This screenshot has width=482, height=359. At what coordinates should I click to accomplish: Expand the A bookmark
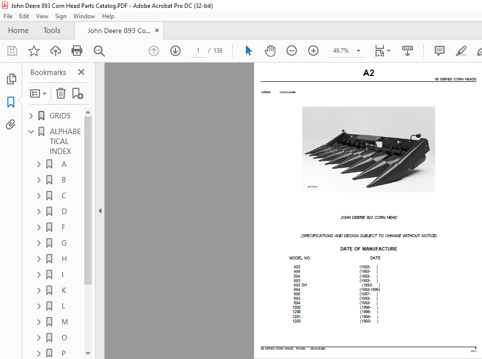[x=39, y=164]
